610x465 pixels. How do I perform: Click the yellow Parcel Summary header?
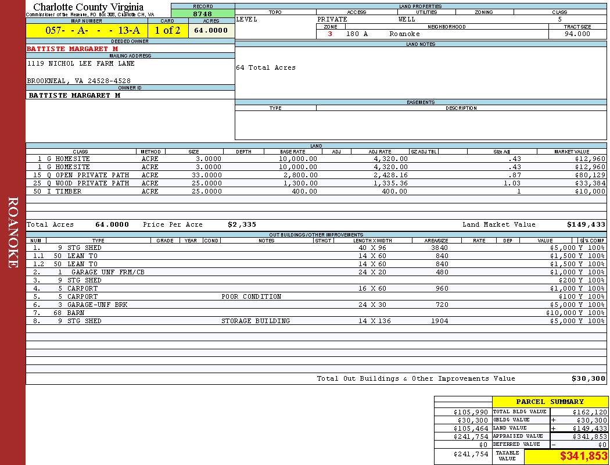[x=550, y=402]
